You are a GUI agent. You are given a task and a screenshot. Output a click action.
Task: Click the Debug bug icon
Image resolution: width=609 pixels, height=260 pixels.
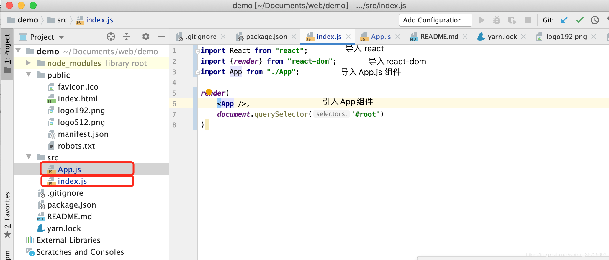point(497,20)
